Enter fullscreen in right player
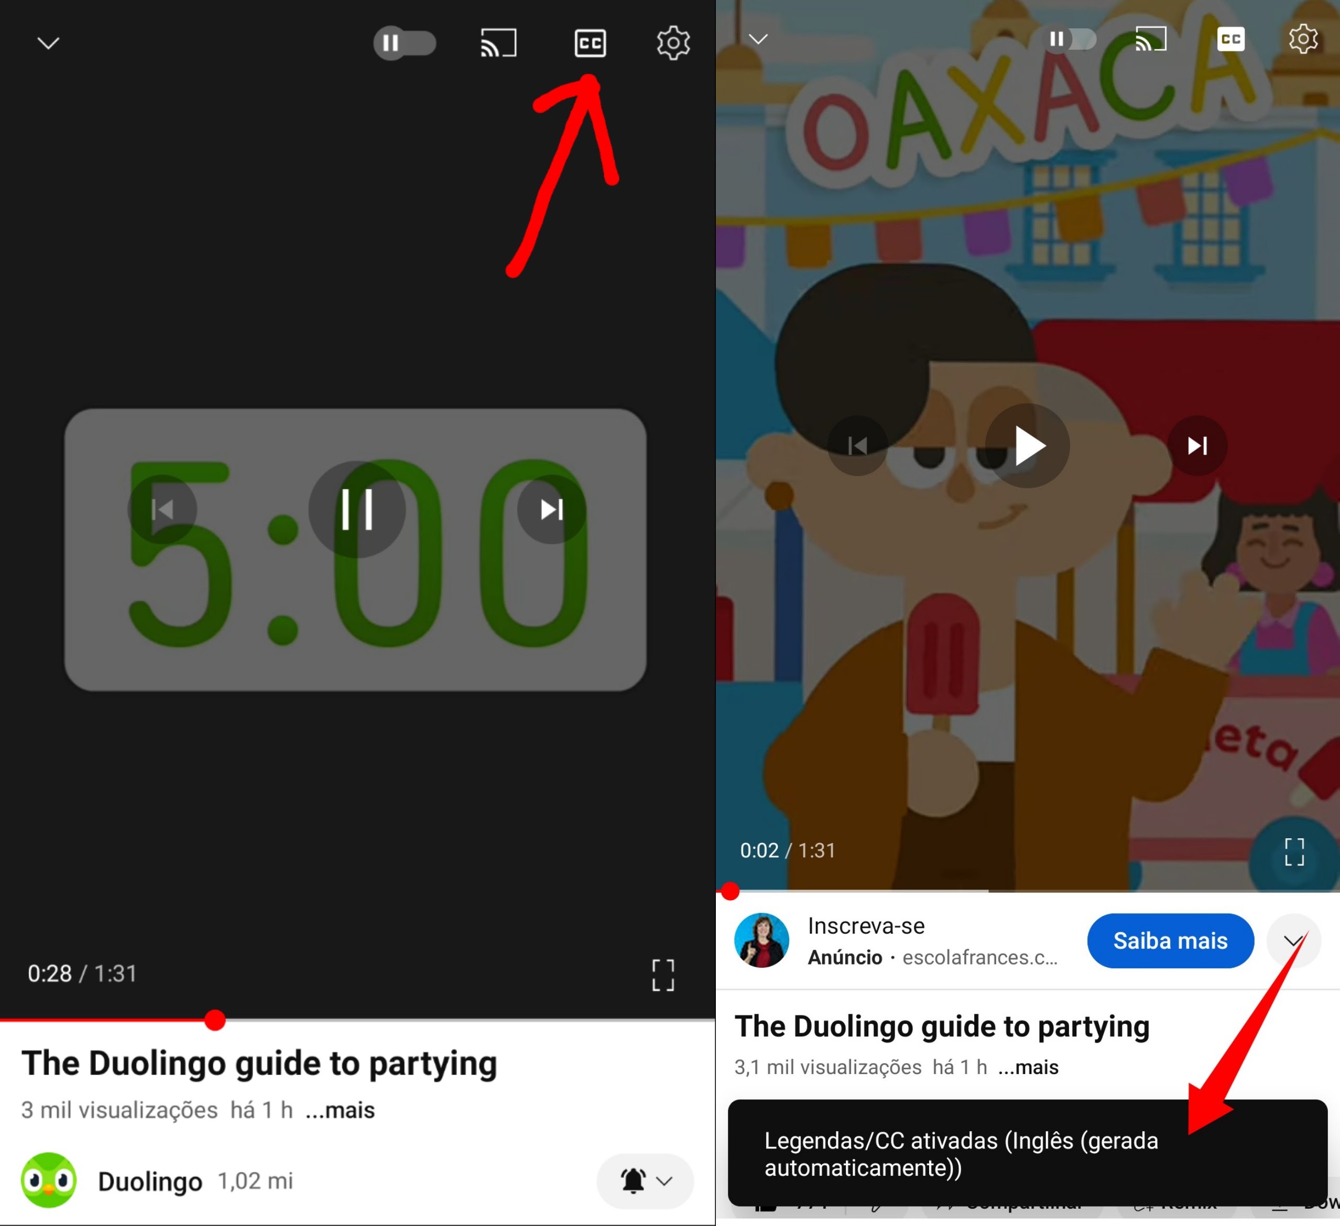1340x1226 pixels. 1294,851
